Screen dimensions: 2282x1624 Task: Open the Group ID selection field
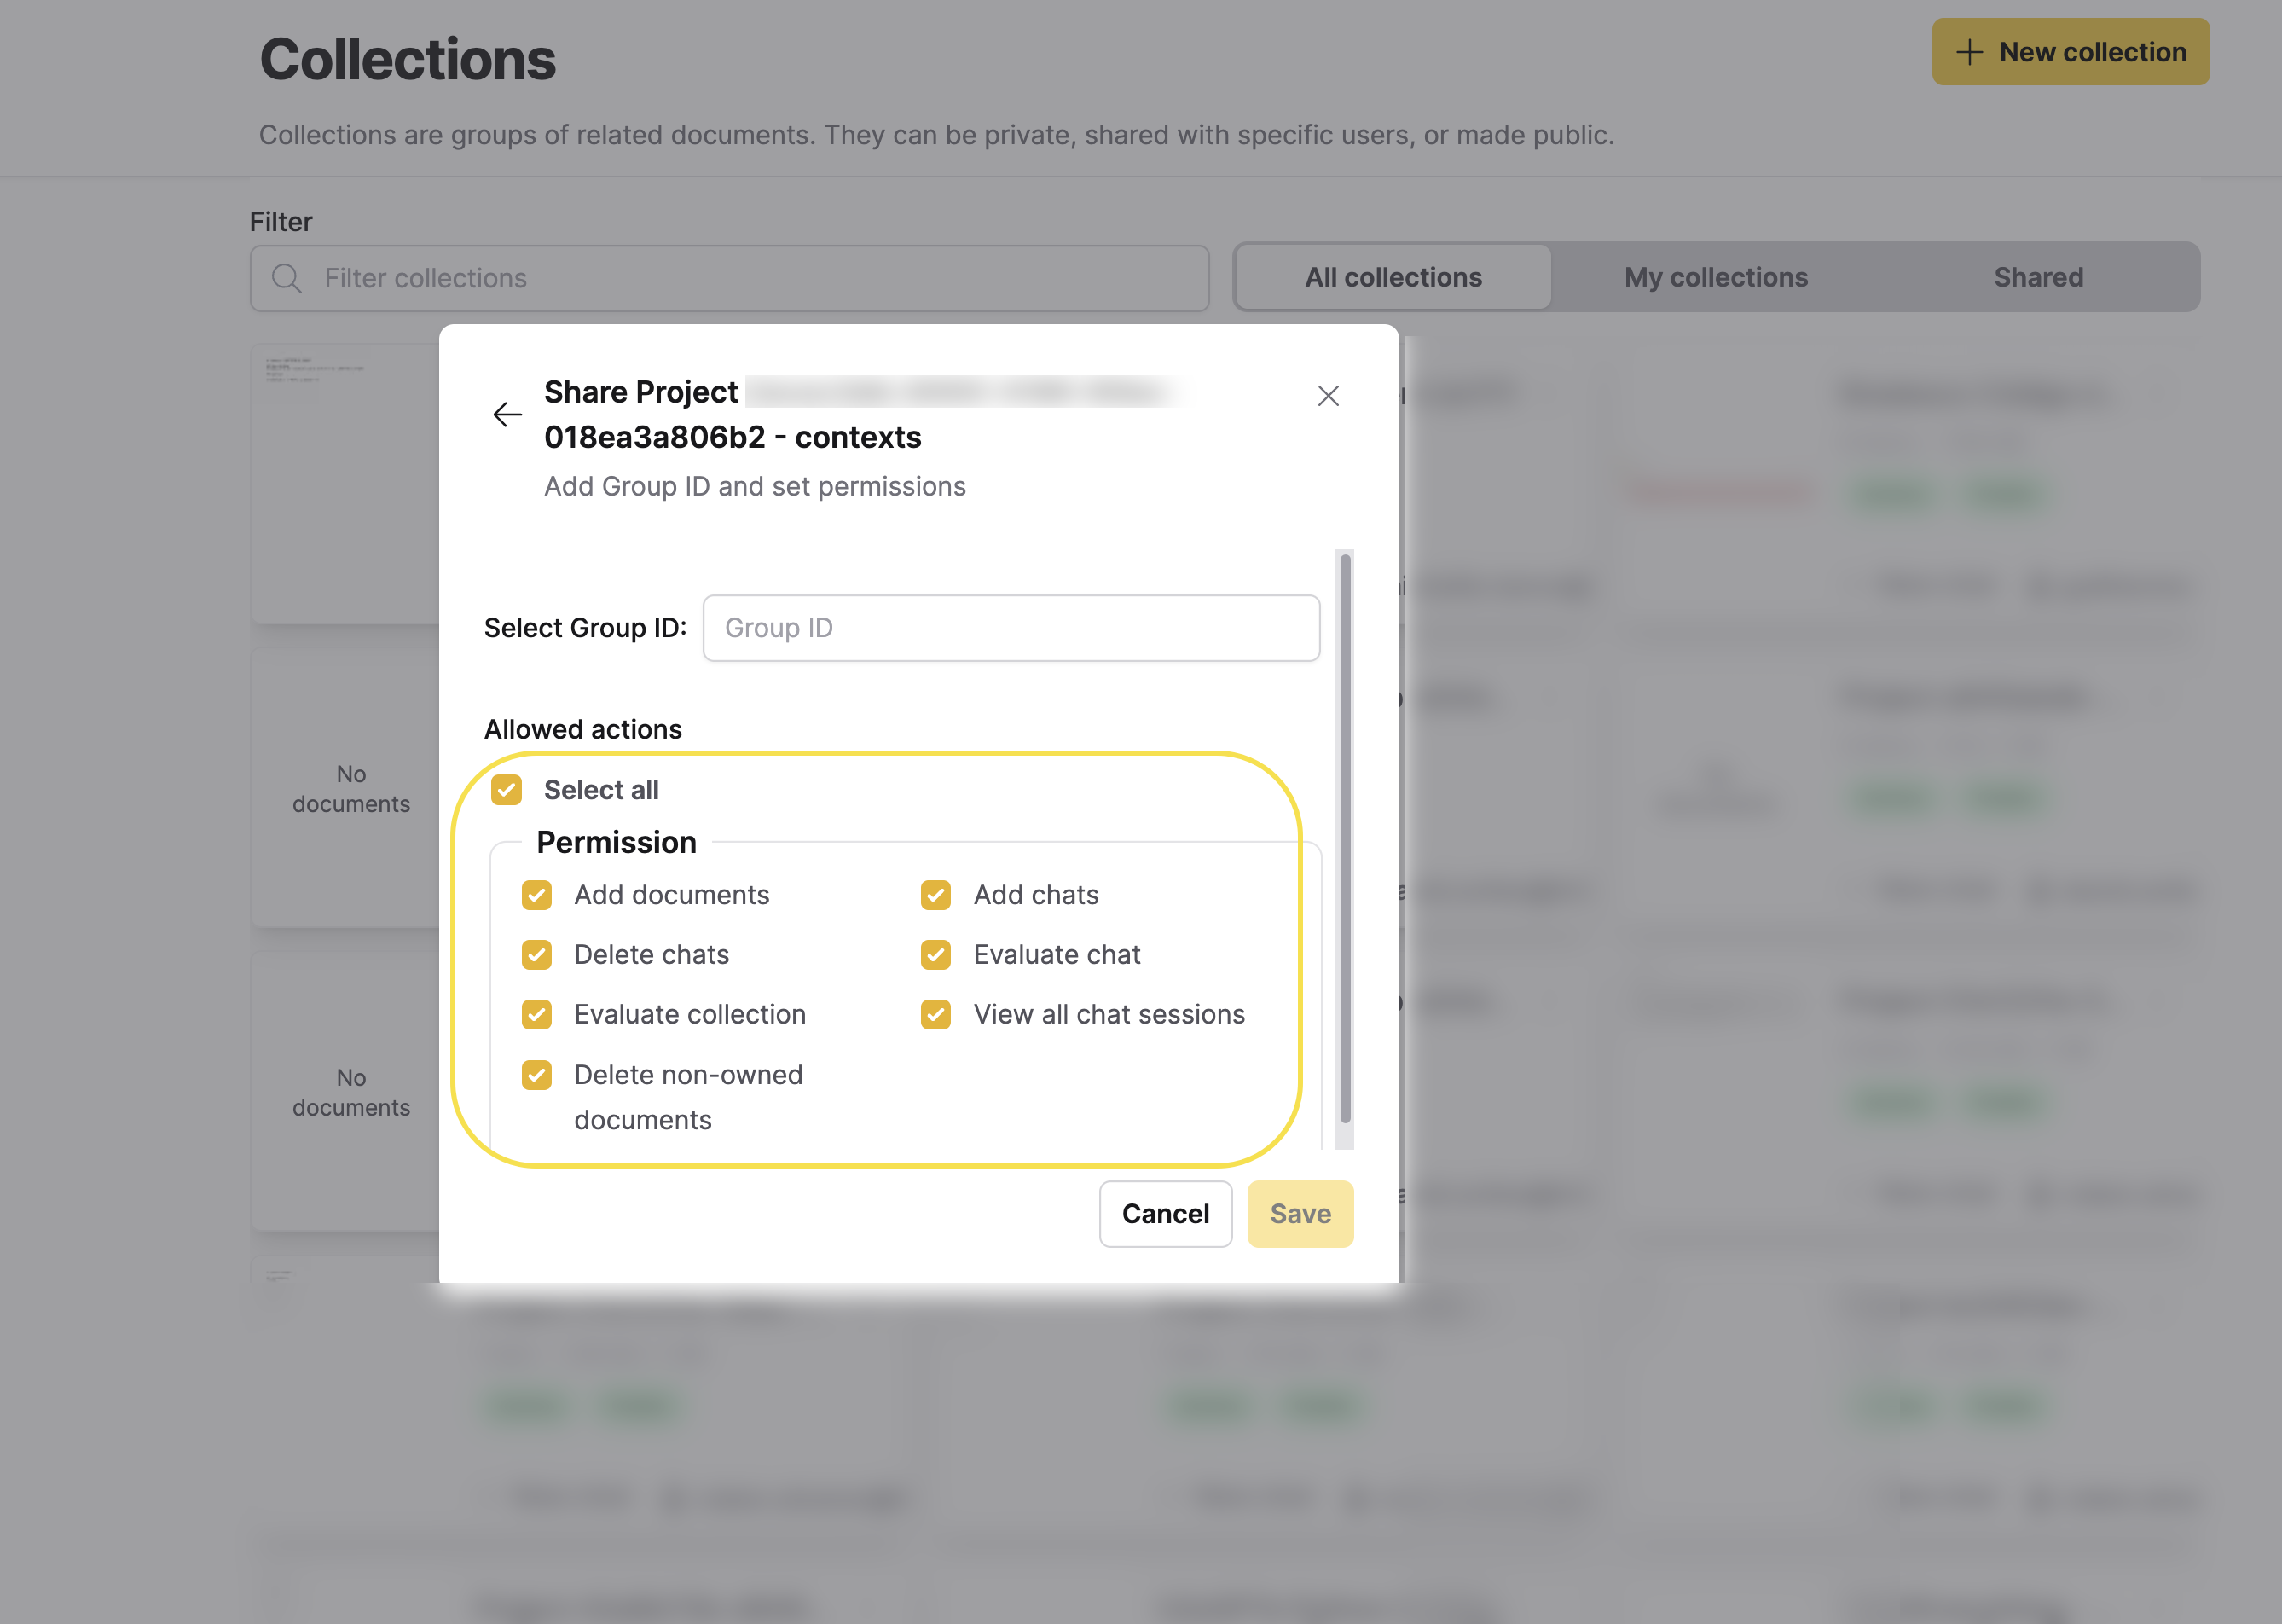1011,628
